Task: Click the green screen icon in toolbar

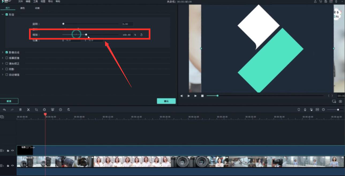Action: [x=52, y=110]
